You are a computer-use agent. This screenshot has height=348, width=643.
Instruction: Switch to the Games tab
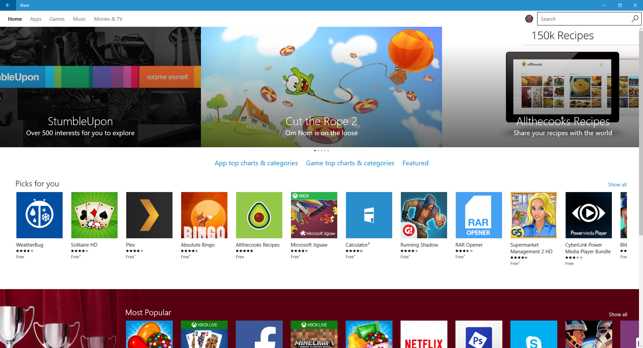point(57,19)
